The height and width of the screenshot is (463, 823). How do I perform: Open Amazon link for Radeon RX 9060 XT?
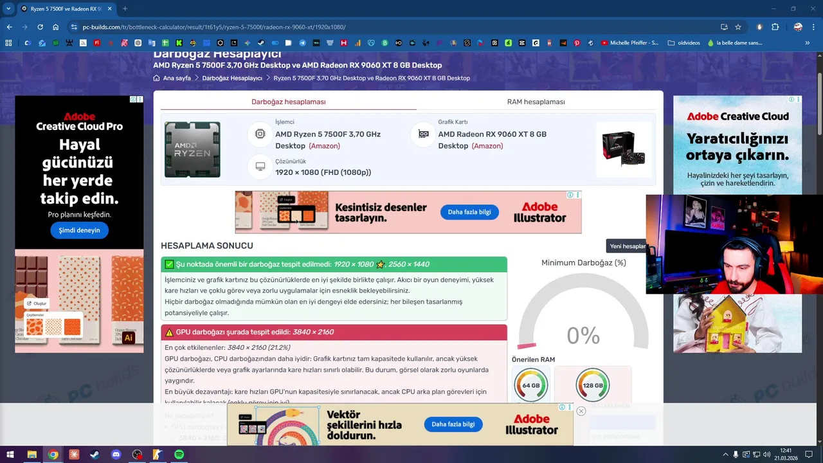click(487, 146)
